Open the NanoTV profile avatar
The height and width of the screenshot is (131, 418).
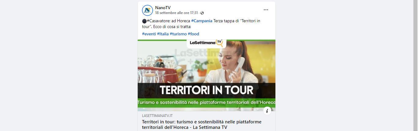pos(147,10)
